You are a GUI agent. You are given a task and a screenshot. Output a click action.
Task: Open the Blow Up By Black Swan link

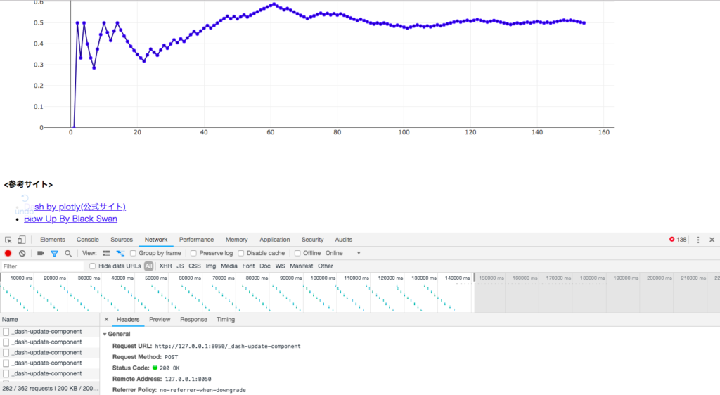70,219
